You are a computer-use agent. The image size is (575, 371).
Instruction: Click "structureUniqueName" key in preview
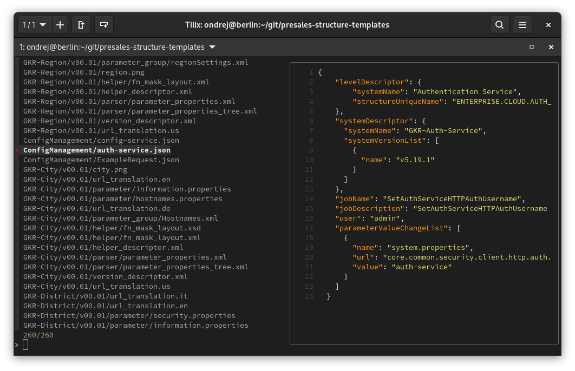click(398, 102)
